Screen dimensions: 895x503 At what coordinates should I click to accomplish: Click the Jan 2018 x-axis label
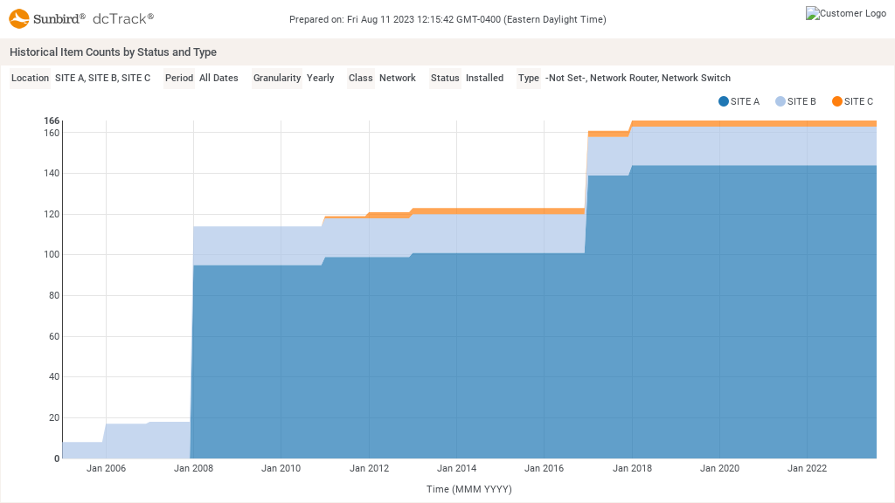pos(632,469)
